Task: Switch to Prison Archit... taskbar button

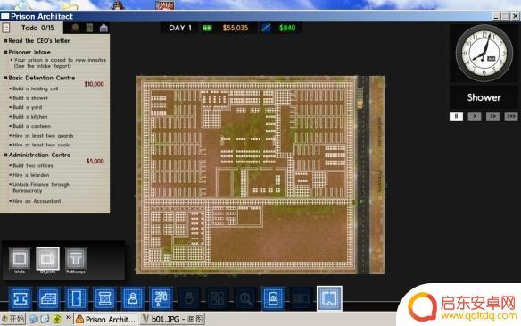Action: pyautogui.click(x=106, y=320)
